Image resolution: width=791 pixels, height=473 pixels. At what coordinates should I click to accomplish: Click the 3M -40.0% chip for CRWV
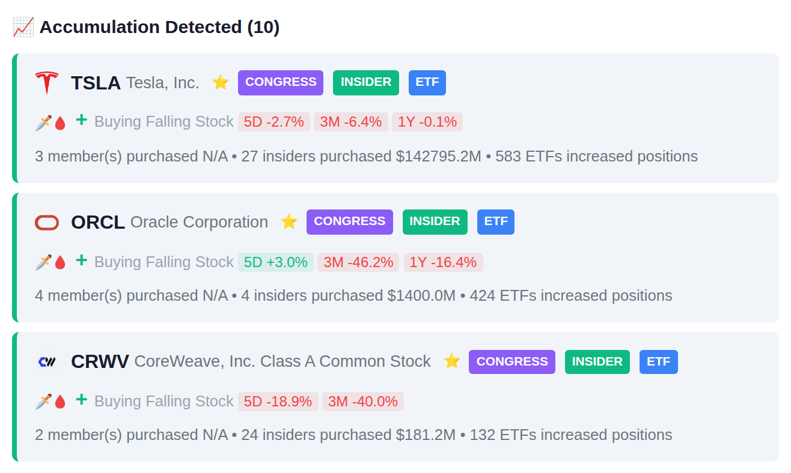click(x=363, y=402)
